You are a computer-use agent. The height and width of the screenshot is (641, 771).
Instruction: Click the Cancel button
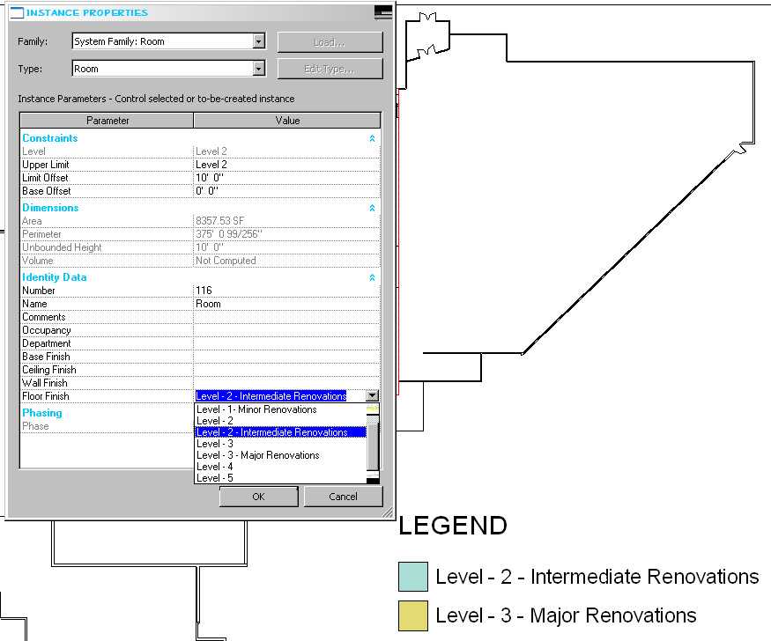344,497
